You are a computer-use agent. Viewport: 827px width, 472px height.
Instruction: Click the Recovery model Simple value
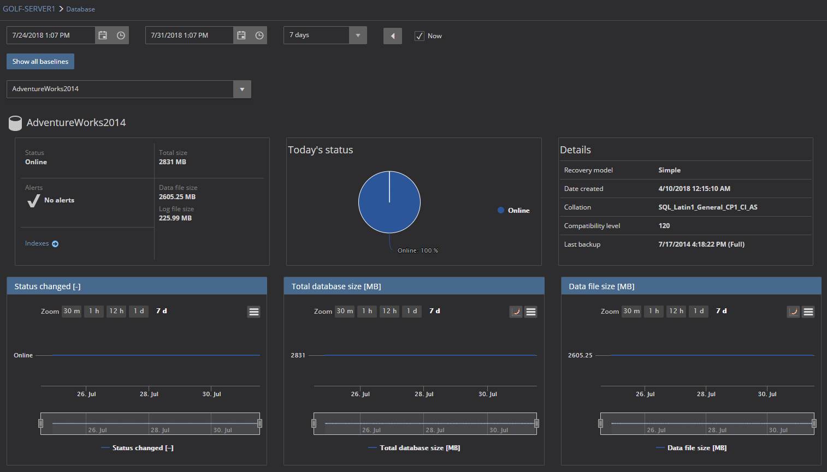pos(670,170)
